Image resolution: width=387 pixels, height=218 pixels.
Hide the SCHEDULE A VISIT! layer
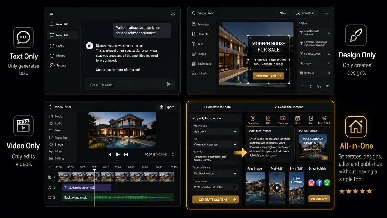click(x=329, y=54)
